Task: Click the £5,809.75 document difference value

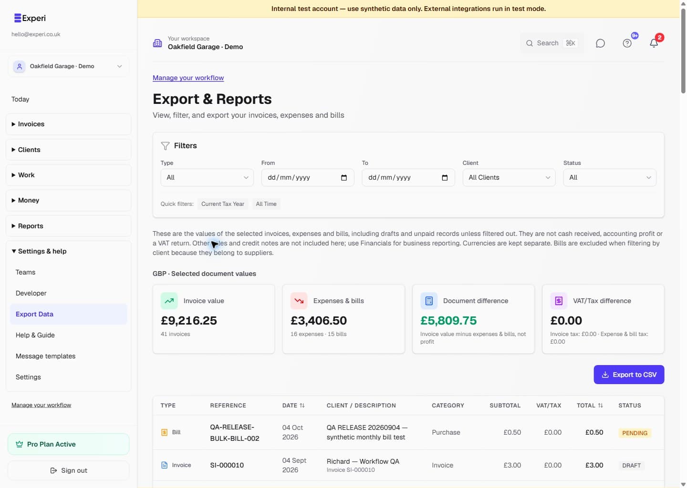Action: pyautogui.click(x=448, y=321)
